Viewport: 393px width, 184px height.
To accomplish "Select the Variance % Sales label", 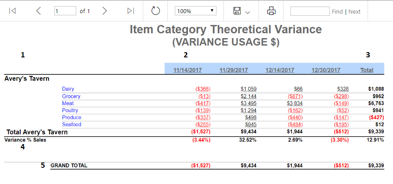I will (x=25, y=140).
